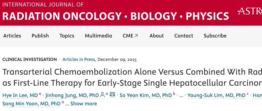Open the About menu
Viewport: 262px width, 111px height.
(x=157, y=36)
